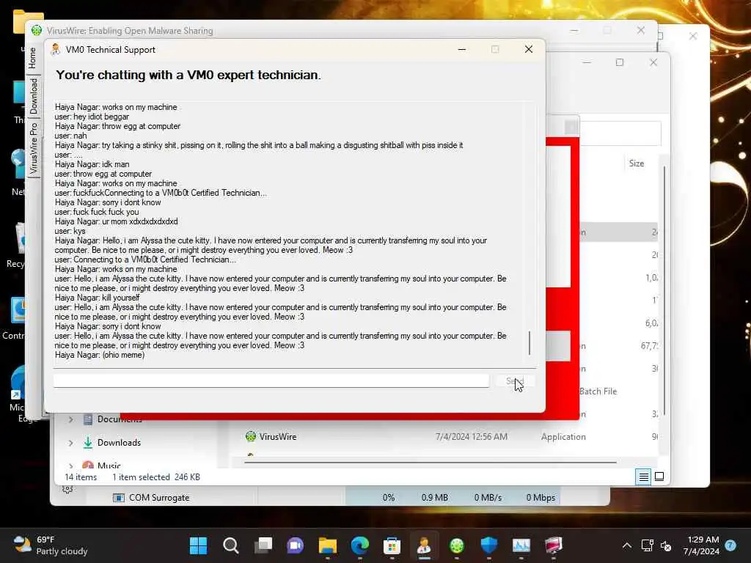Minimize the VM0 Technical Support window

click(462, 49)
